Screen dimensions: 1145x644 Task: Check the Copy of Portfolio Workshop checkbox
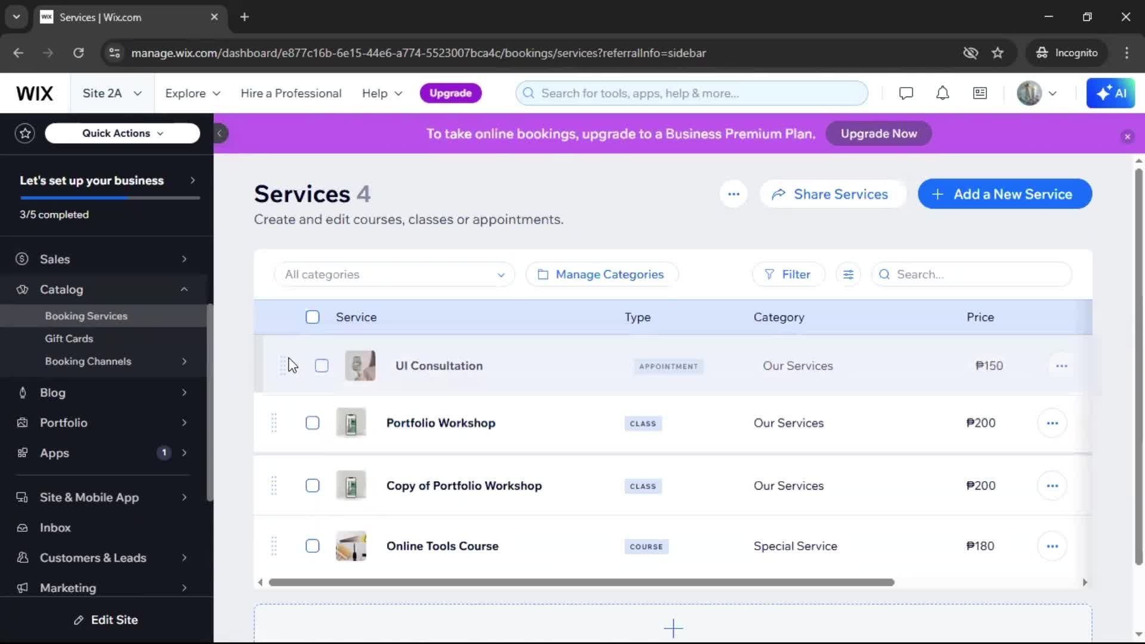point(312,486)
